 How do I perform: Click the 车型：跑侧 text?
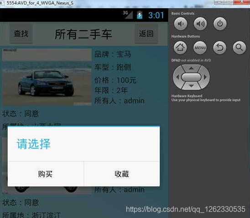pos(113,67)
